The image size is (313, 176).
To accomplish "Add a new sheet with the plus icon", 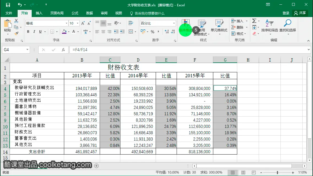I will point(96,166).
